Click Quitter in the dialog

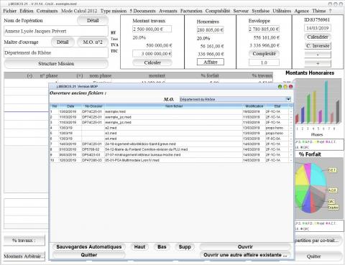pos(88,255)
